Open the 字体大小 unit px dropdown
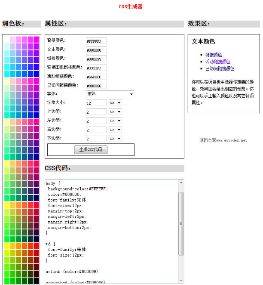This screenshot has width=263, height=285. pyautogui.click(x=115, y=103)
